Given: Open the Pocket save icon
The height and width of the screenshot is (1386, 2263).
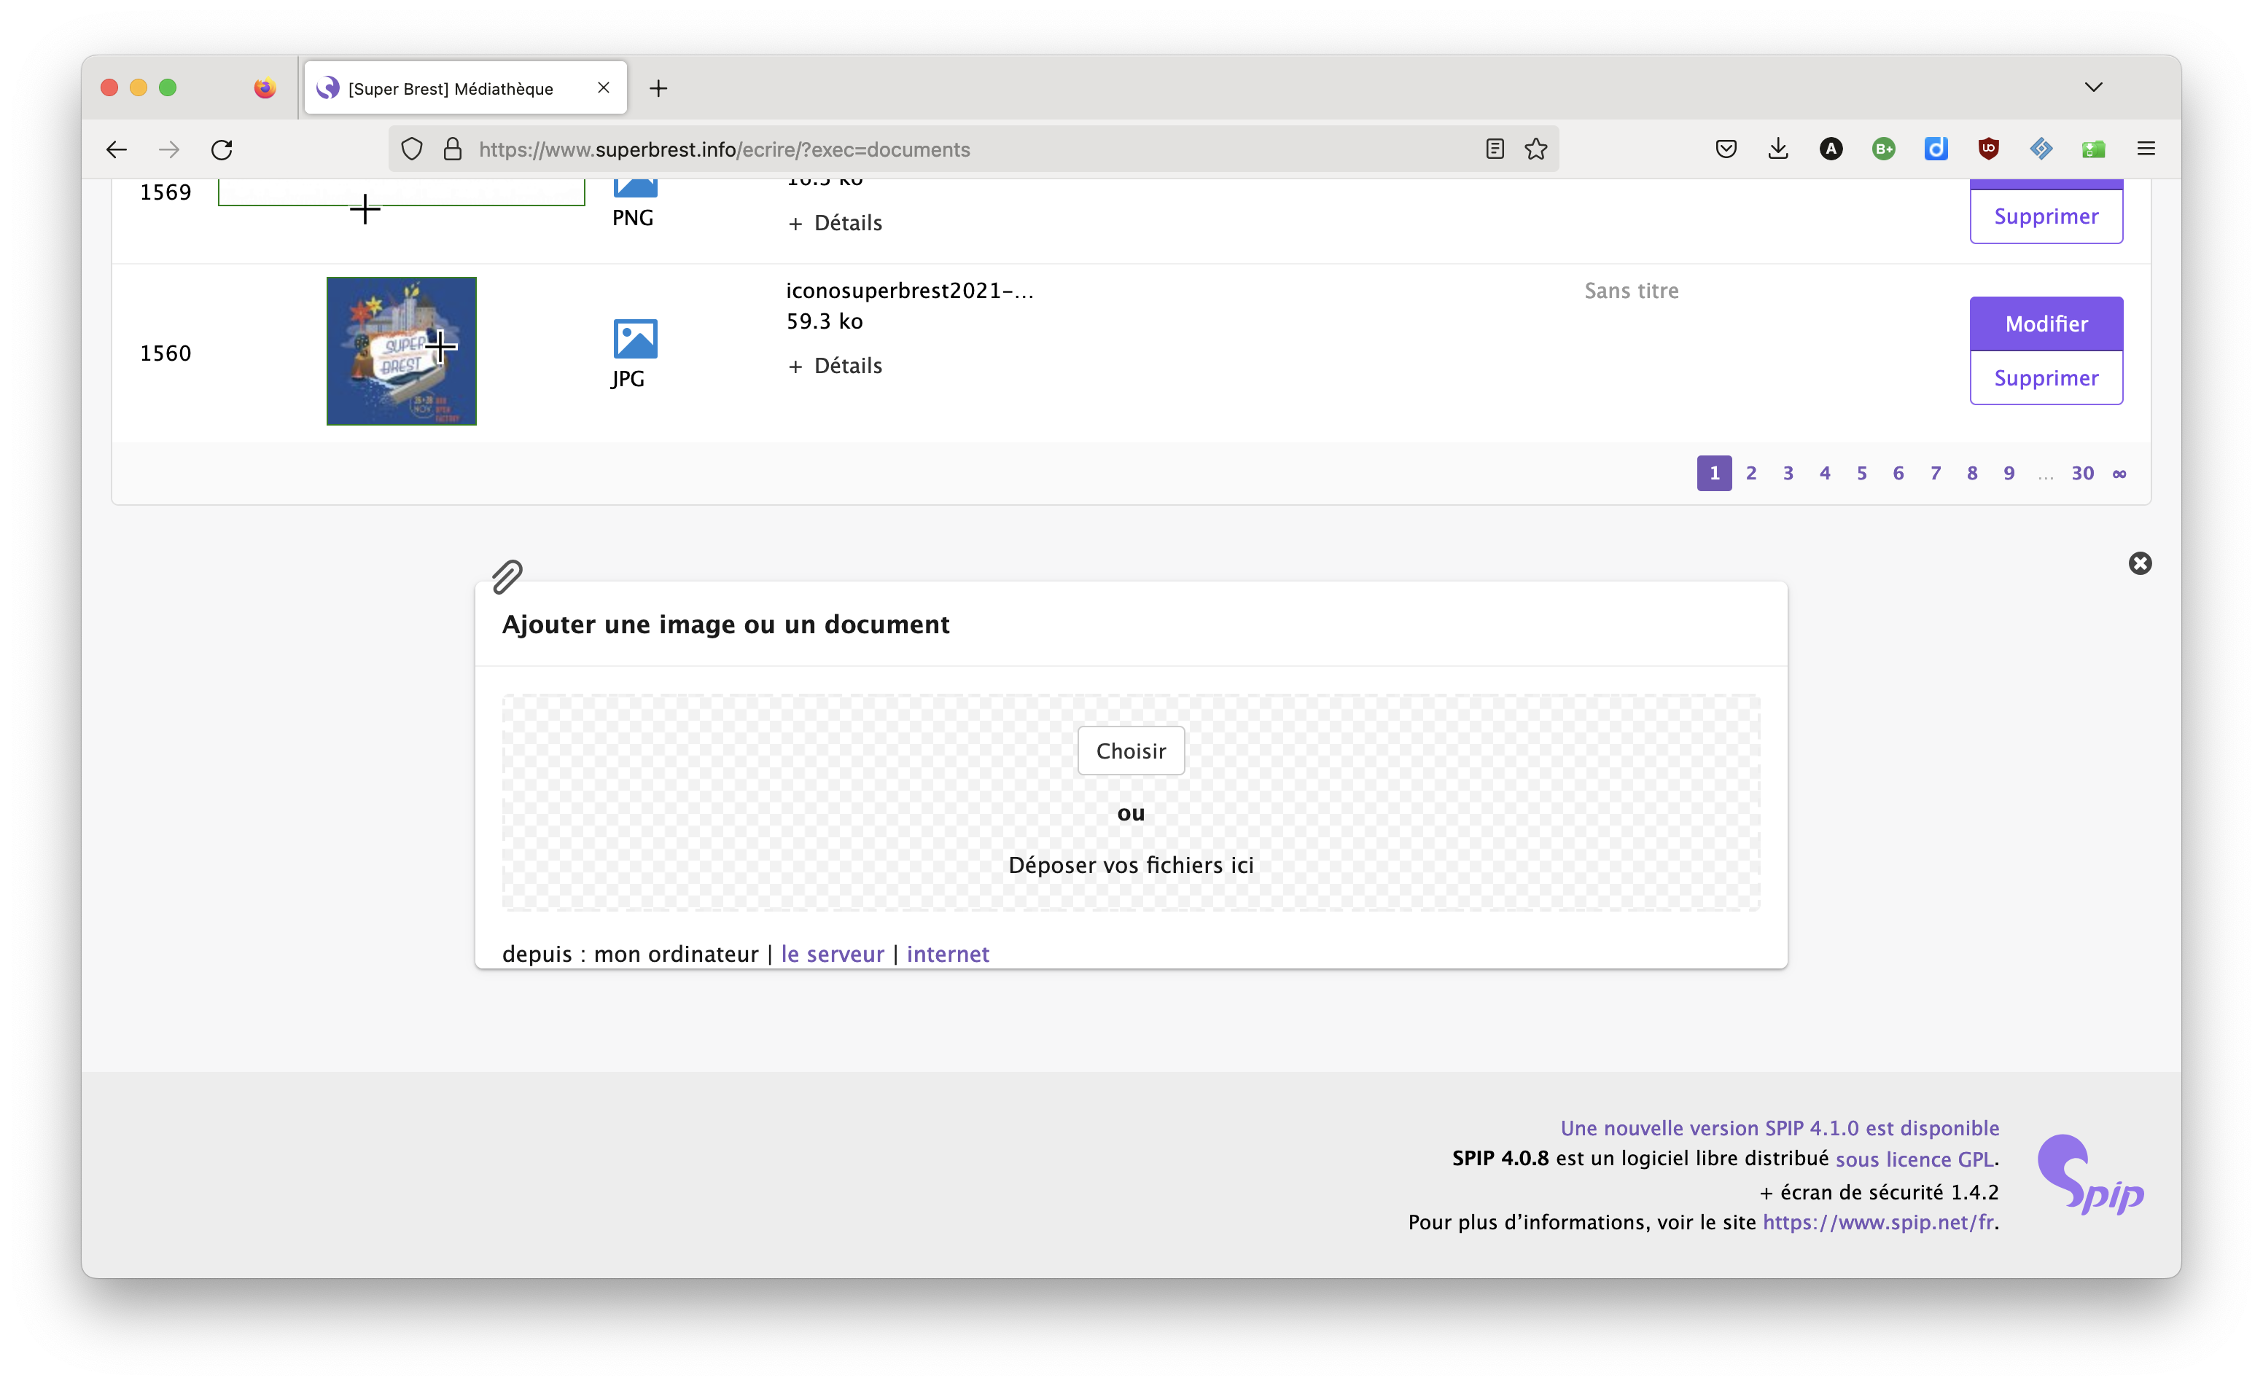Looking at the screenshot, I should pos(1726,149).
